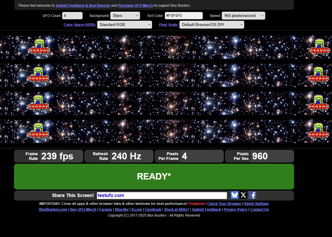Follow the Color Space (HDR) link
The height and width of the screenshot is (237, 332).
80,25
